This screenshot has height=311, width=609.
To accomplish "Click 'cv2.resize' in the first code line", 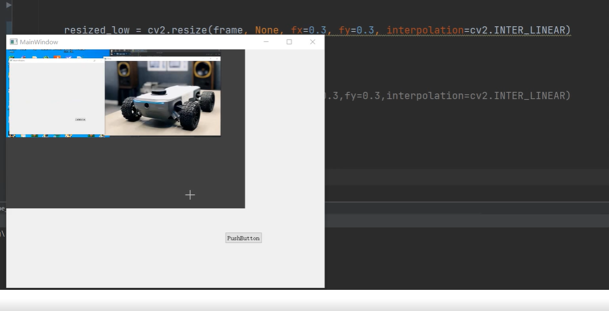I will (178, 30).
